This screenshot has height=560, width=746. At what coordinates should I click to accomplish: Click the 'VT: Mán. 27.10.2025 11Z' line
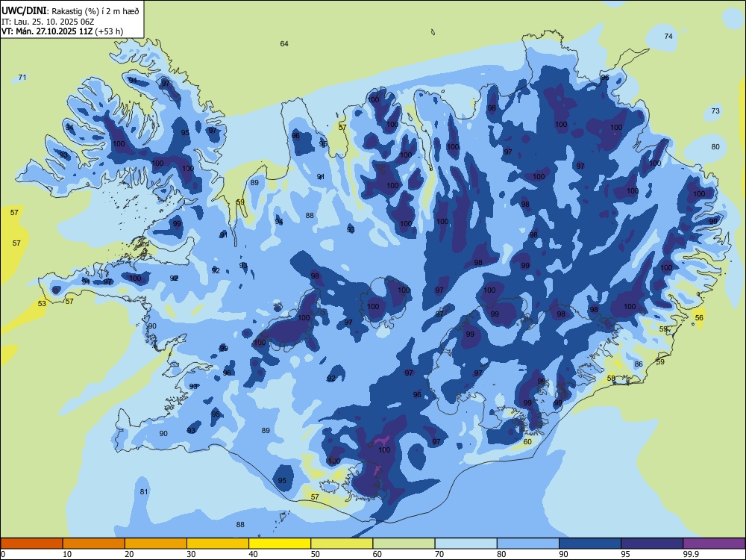(x=48, y=31)
